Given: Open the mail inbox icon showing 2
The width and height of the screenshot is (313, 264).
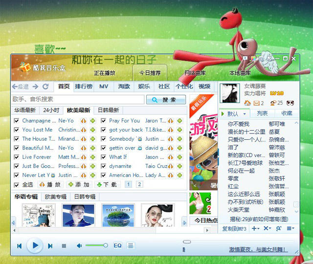Looking at the screenshot, I should [256, 103].
